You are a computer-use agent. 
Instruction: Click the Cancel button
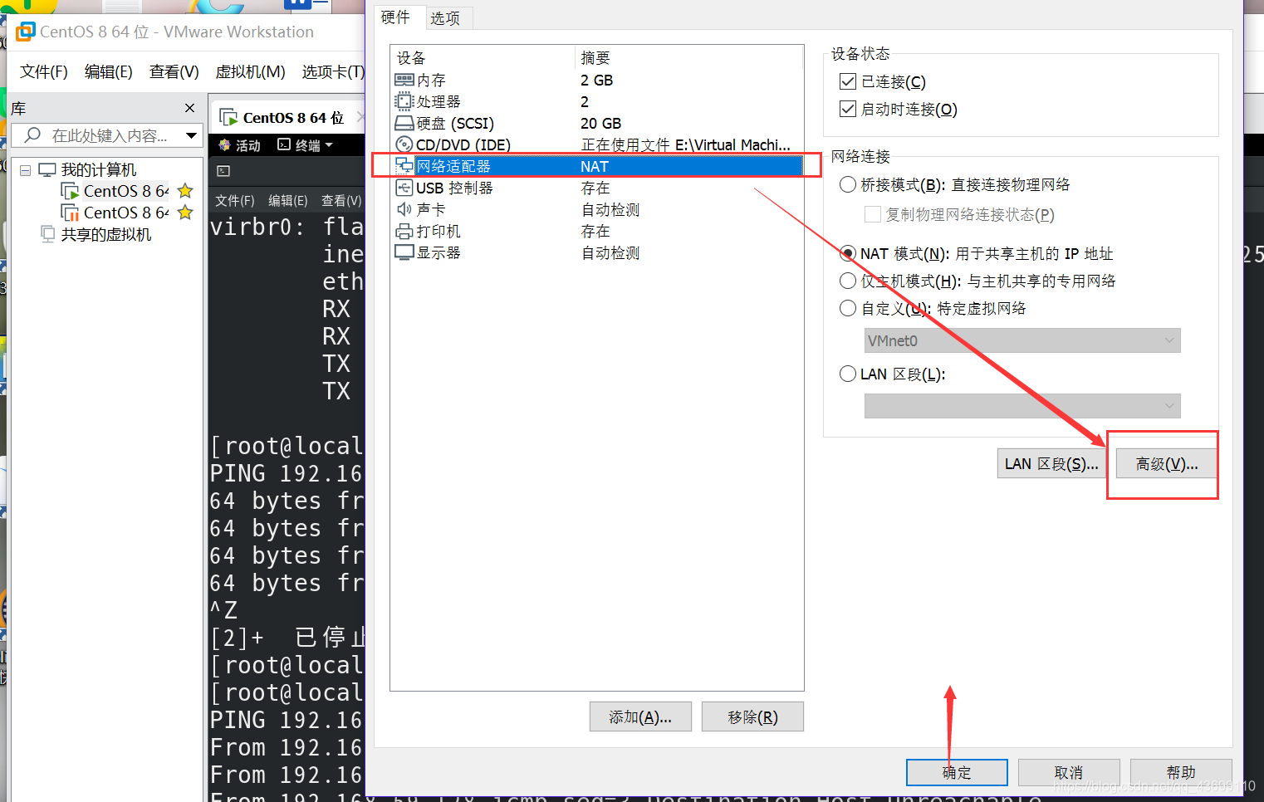point(1069,772)
